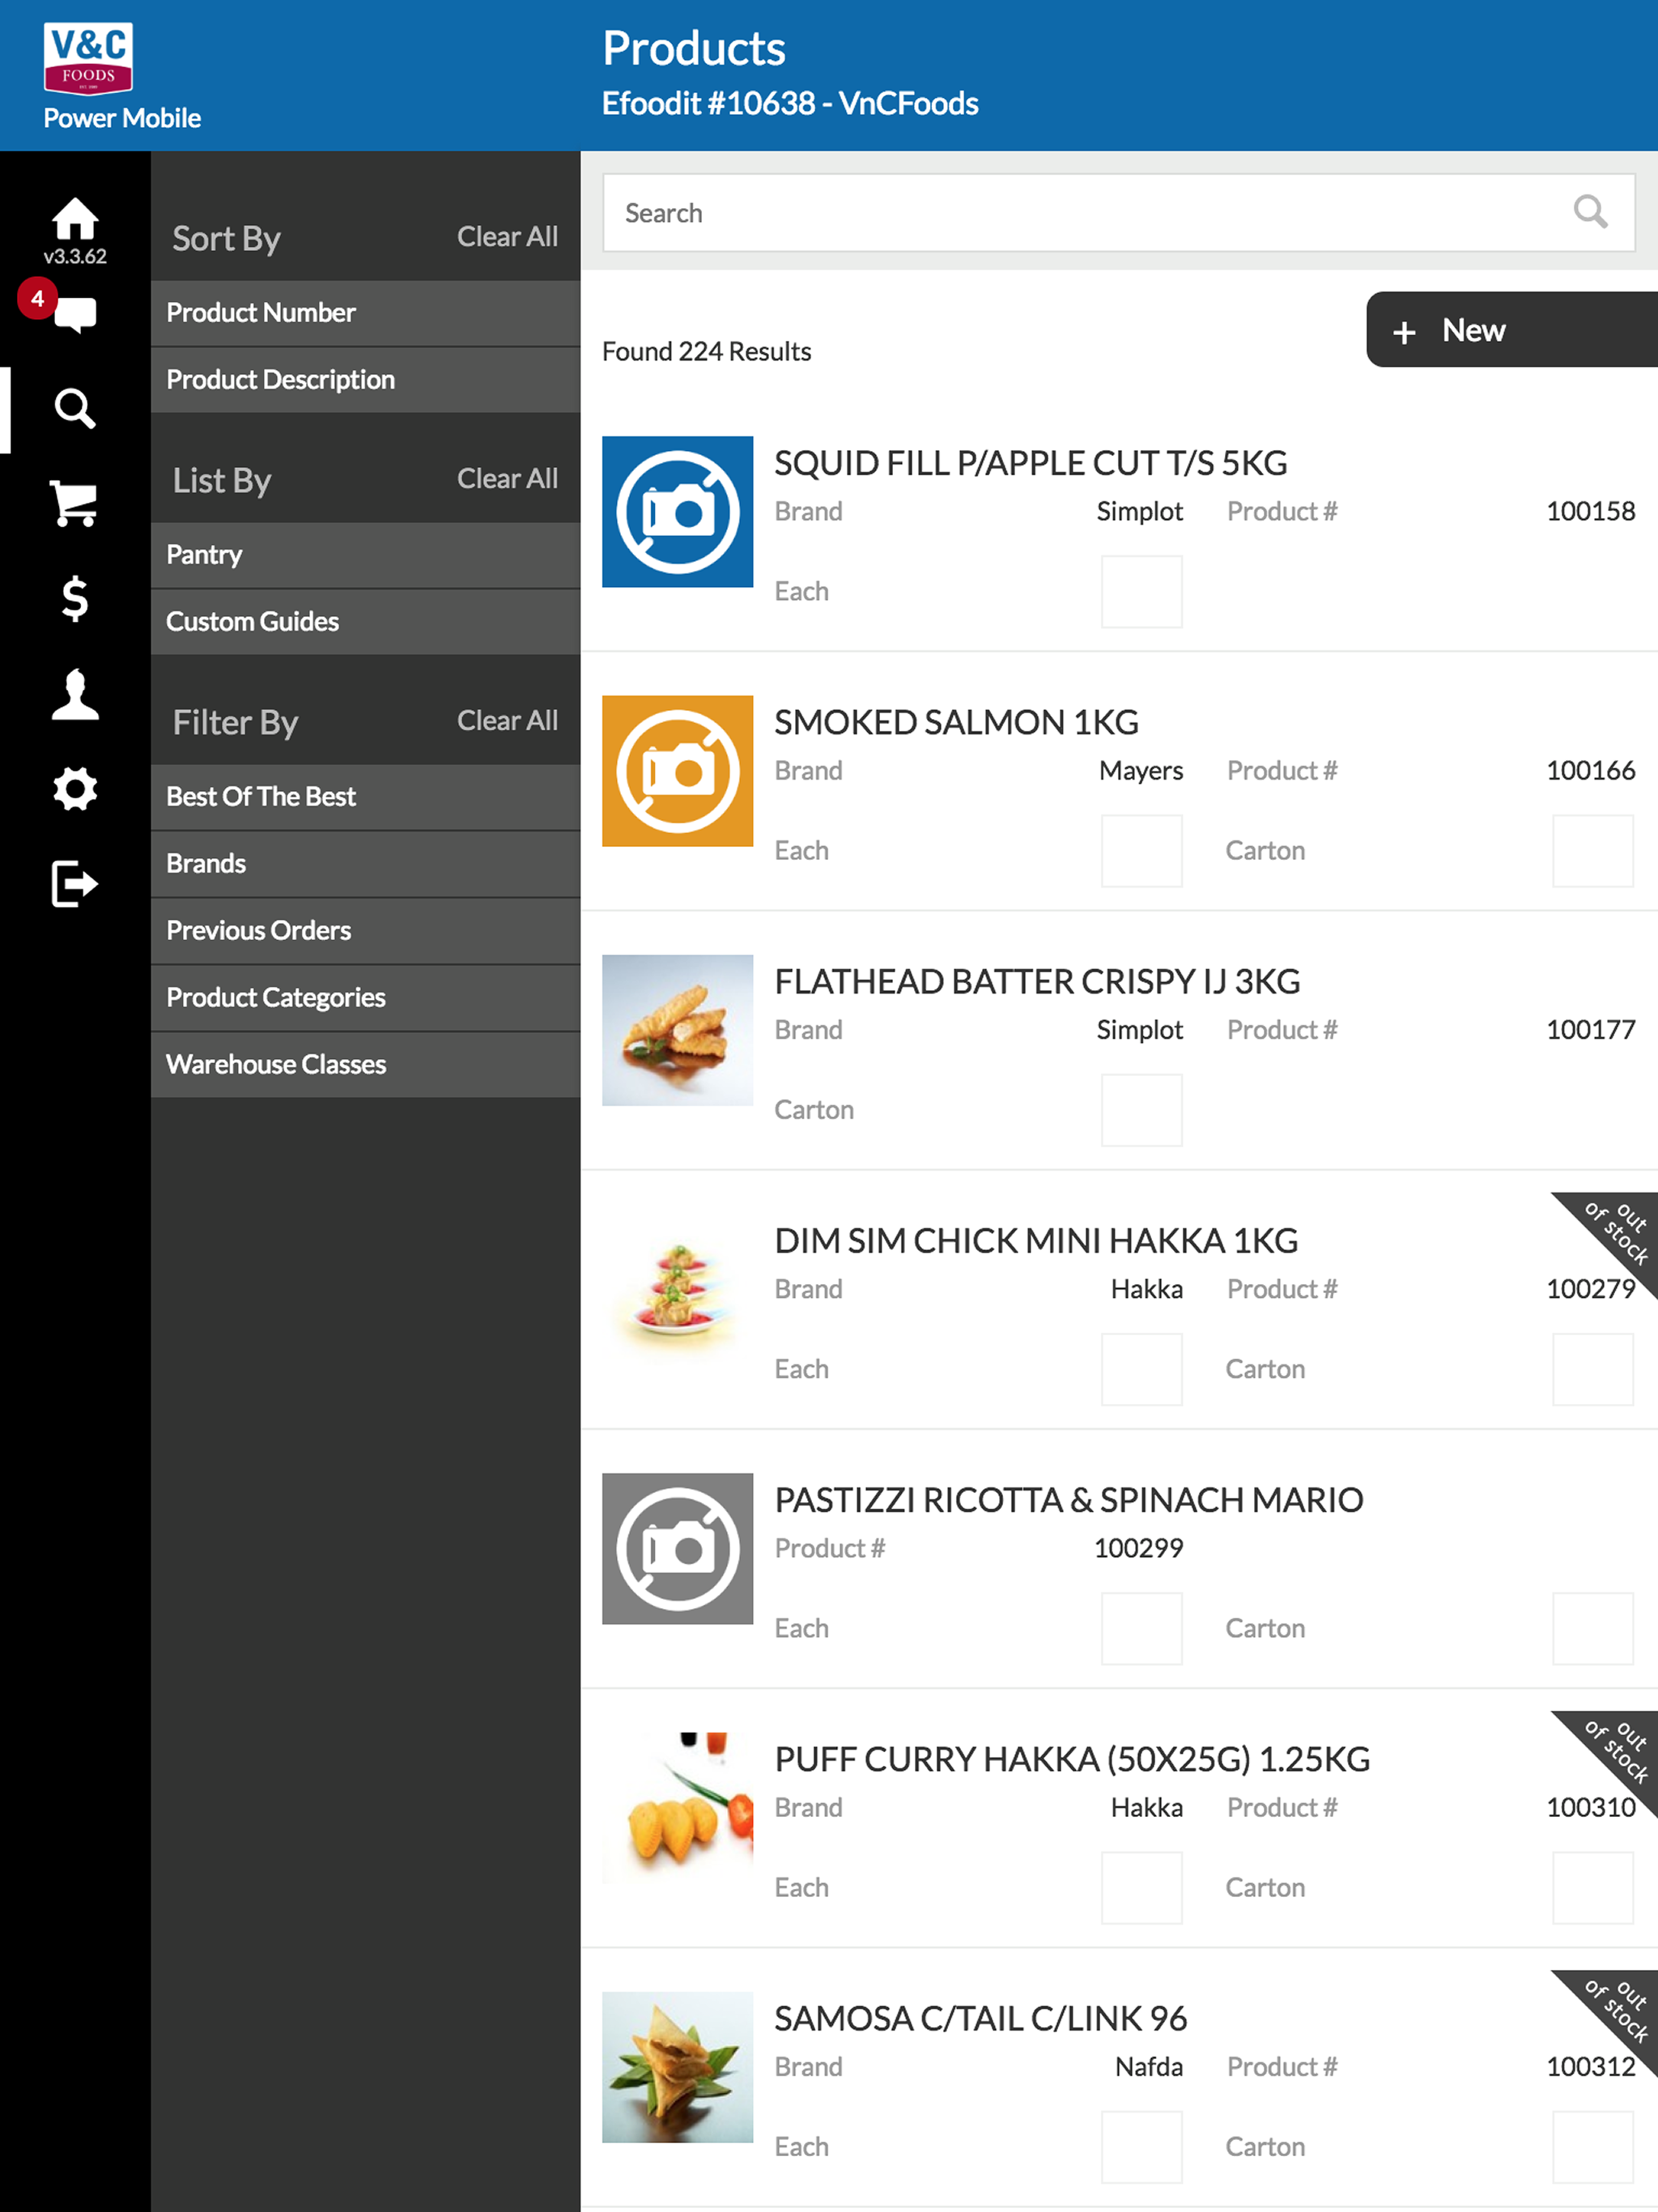The width and height of the screenshot is (1658, 2212).
Task: Open the settings gear icon
Action: pyautogui.click(x=75, y=789)
